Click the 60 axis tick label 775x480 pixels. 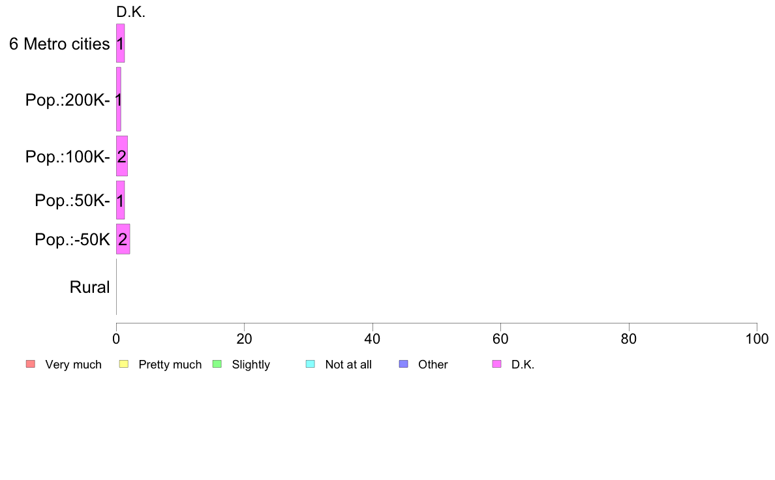click(x=500, y=338)
